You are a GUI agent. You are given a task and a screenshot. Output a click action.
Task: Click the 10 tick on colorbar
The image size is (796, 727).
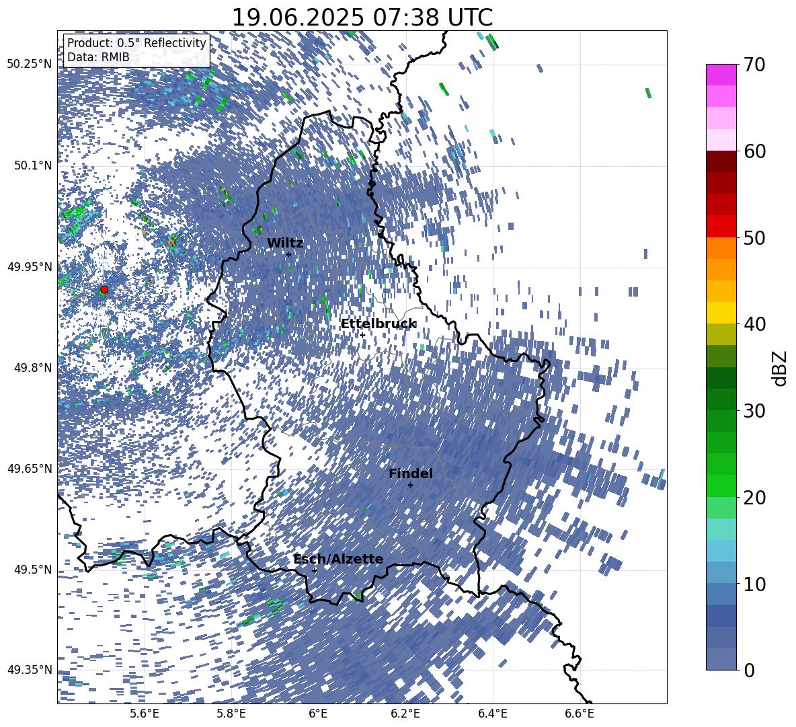click(755, 584)
